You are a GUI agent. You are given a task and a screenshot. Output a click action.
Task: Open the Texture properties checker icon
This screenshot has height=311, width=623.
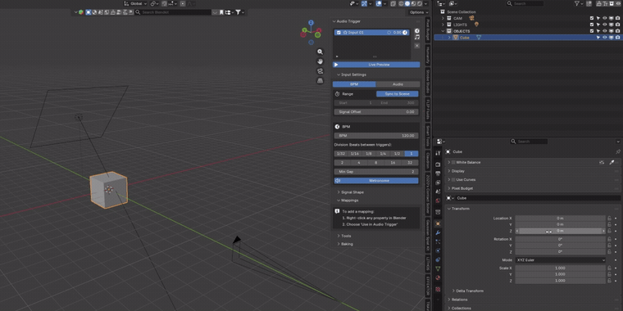point(438,289)
